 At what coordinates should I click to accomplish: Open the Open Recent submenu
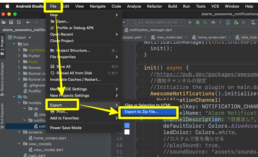(x=84, y=34)
